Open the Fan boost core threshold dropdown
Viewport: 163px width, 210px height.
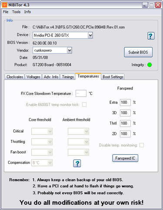(x=42, y=152)
